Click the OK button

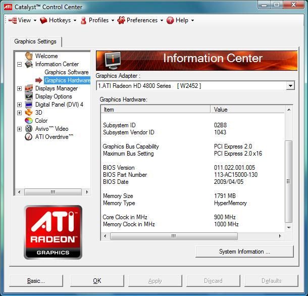tap(97, 281)
